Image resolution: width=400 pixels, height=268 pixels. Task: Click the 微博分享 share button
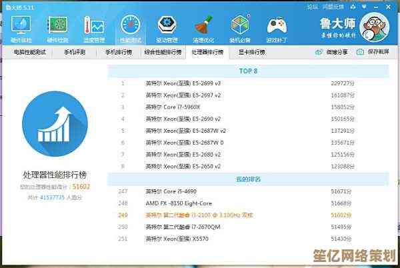[x=333, y=51]
